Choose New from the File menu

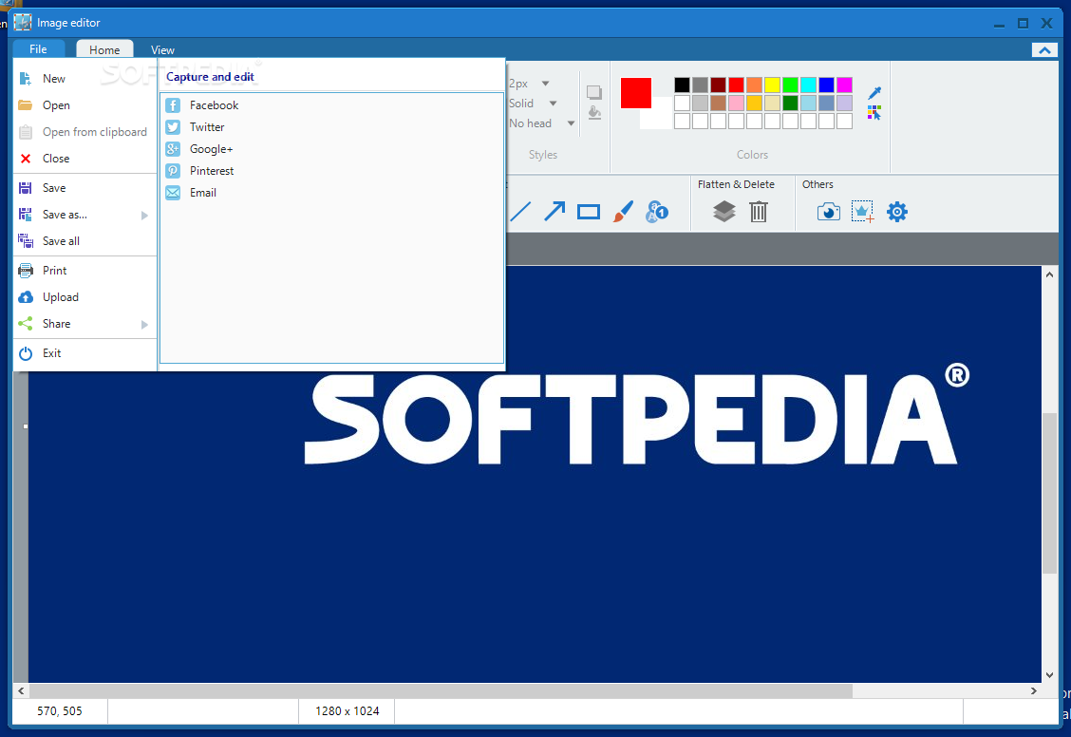(x=85, y=79)
